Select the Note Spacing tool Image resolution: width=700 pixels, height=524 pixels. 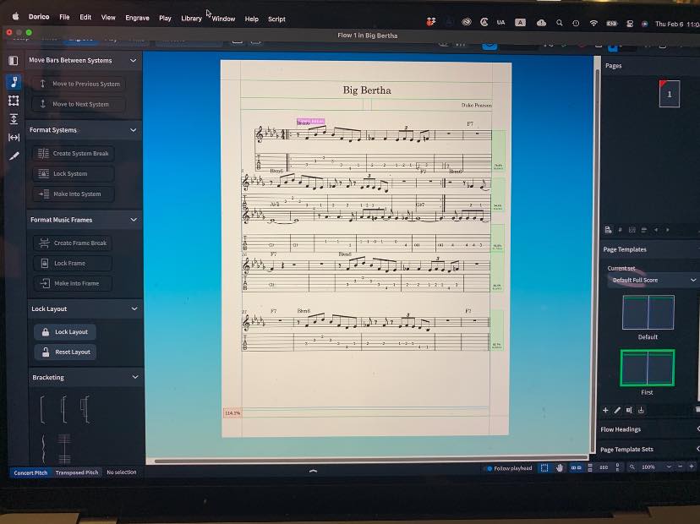point(14,138)
